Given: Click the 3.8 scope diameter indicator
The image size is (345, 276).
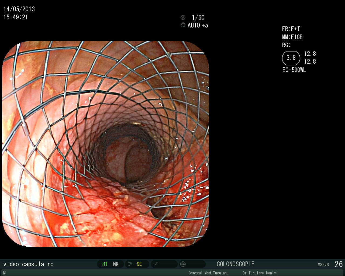Looking at the screenshot, I should [291, 58].
